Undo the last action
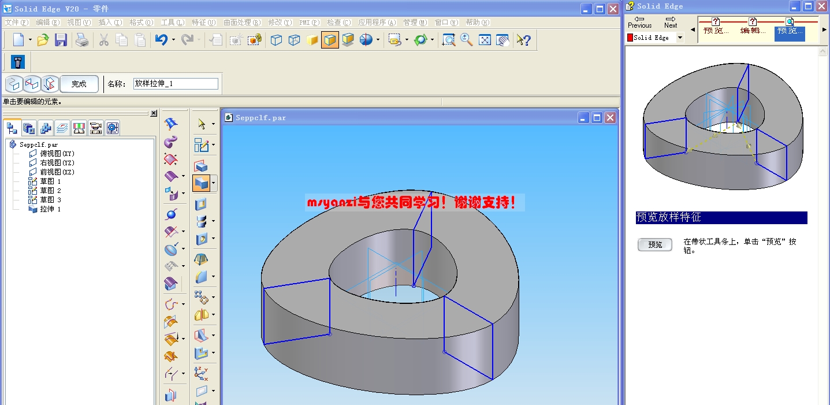Image resolution: width=830 pixels, height=405 pixels. 161,40
